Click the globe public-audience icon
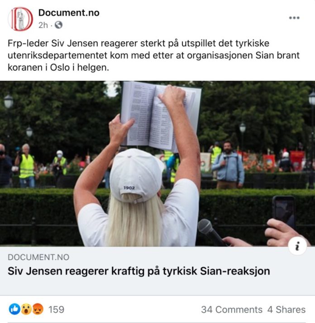Image resolution: width=315 pixels, height=323 pixels. click(x=59, y=25)
